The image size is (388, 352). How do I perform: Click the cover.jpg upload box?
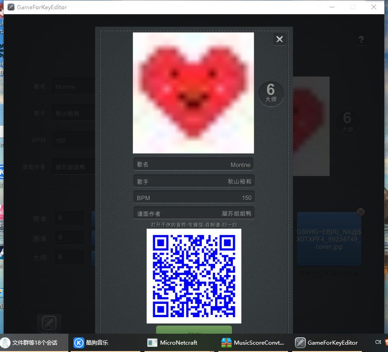click(x=329, y=239)
